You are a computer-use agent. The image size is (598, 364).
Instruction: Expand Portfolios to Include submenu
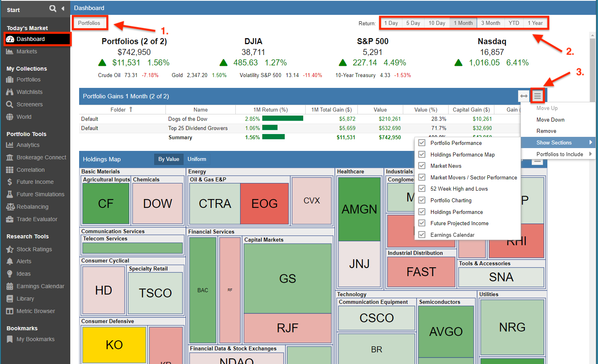(558, 154)
